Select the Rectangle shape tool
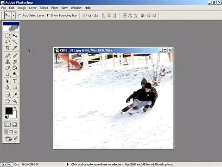Viewport: 222px width, 167px height. point(15,88)
